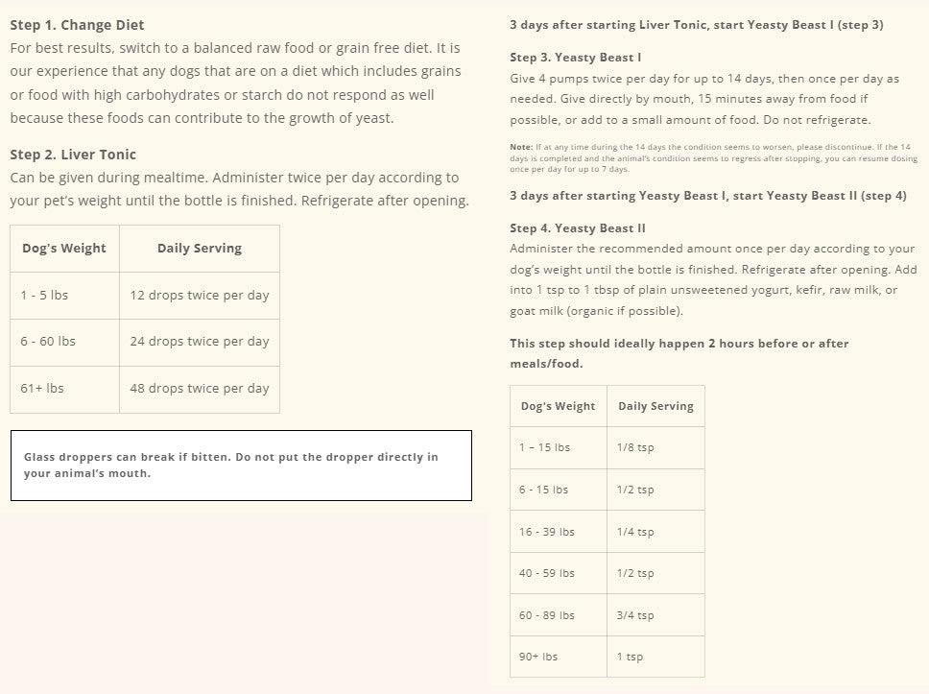Select the 1/8 tsp serving cell
The image size is (929, 694).
pyautogui.click(x=655, y=447)
